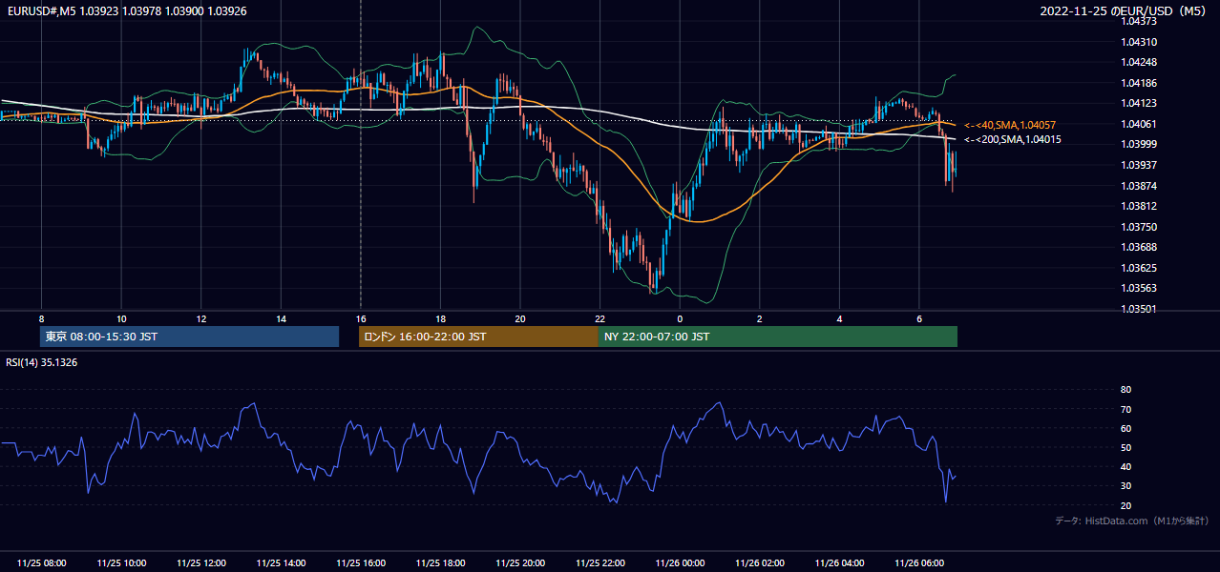The height and width of the screenshot is (572, 1220).
Task: Click hour marker 18 under price chart
Action: (x=440, y=318)
